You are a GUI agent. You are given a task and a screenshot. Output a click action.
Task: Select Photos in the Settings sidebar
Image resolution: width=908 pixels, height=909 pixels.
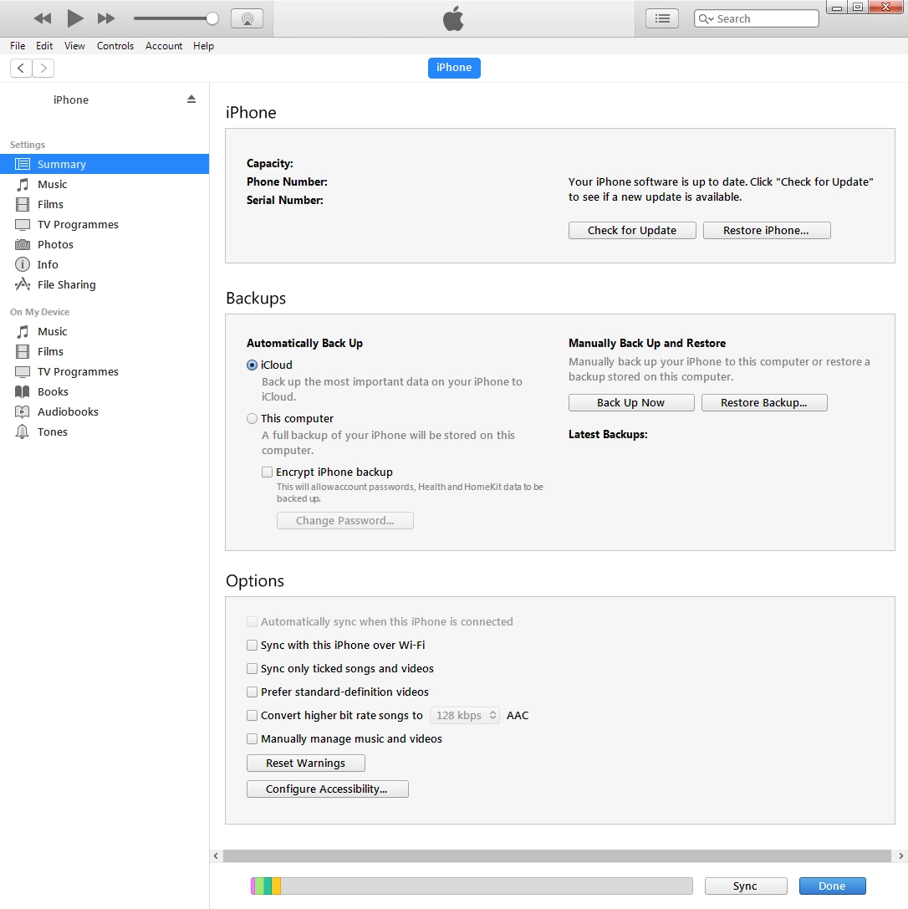coord(55,244)
